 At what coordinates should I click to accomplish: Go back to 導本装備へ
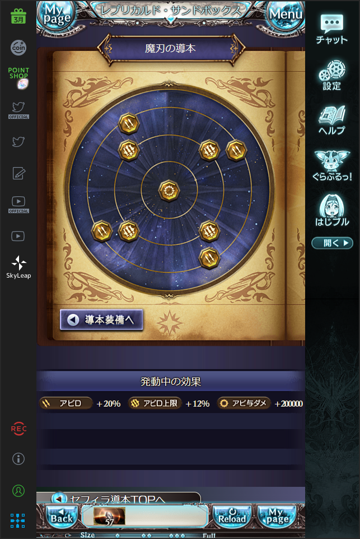(101, 320)
